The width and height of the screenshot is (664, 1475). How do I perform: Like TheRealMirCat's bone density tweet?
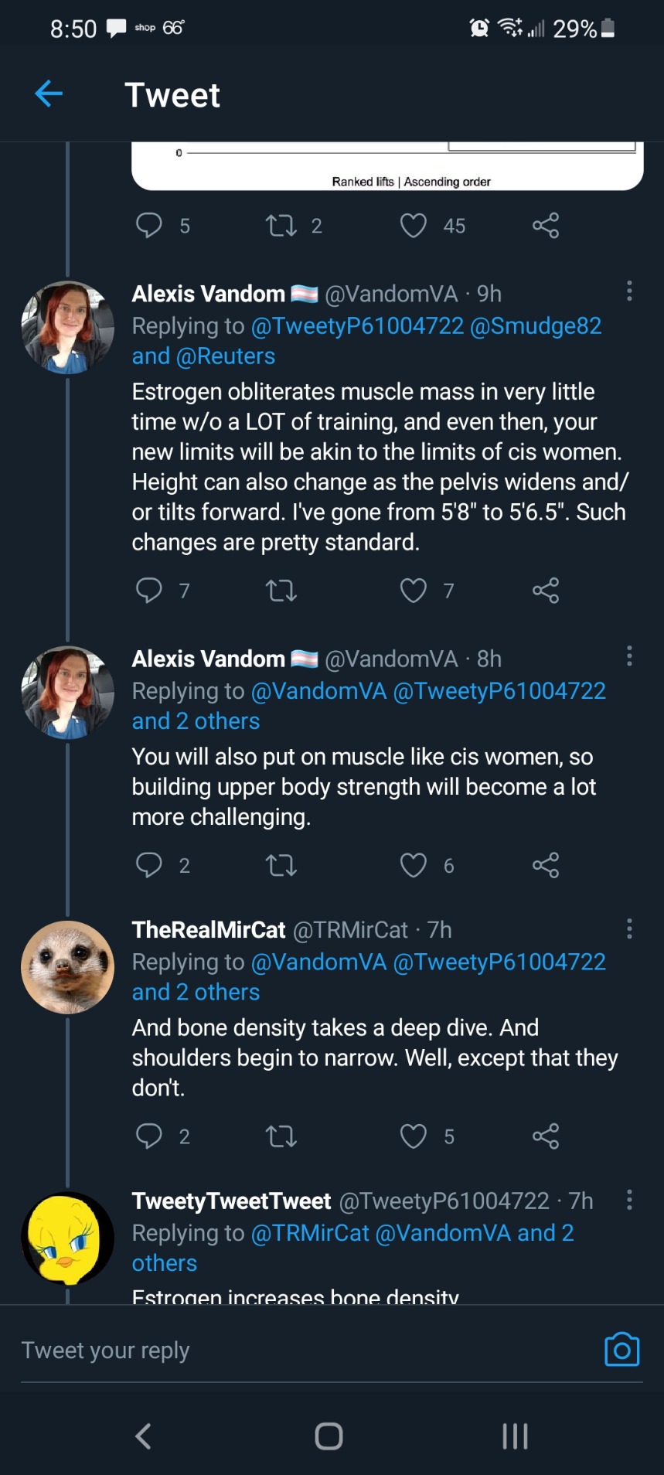(x=414, y=1136)
